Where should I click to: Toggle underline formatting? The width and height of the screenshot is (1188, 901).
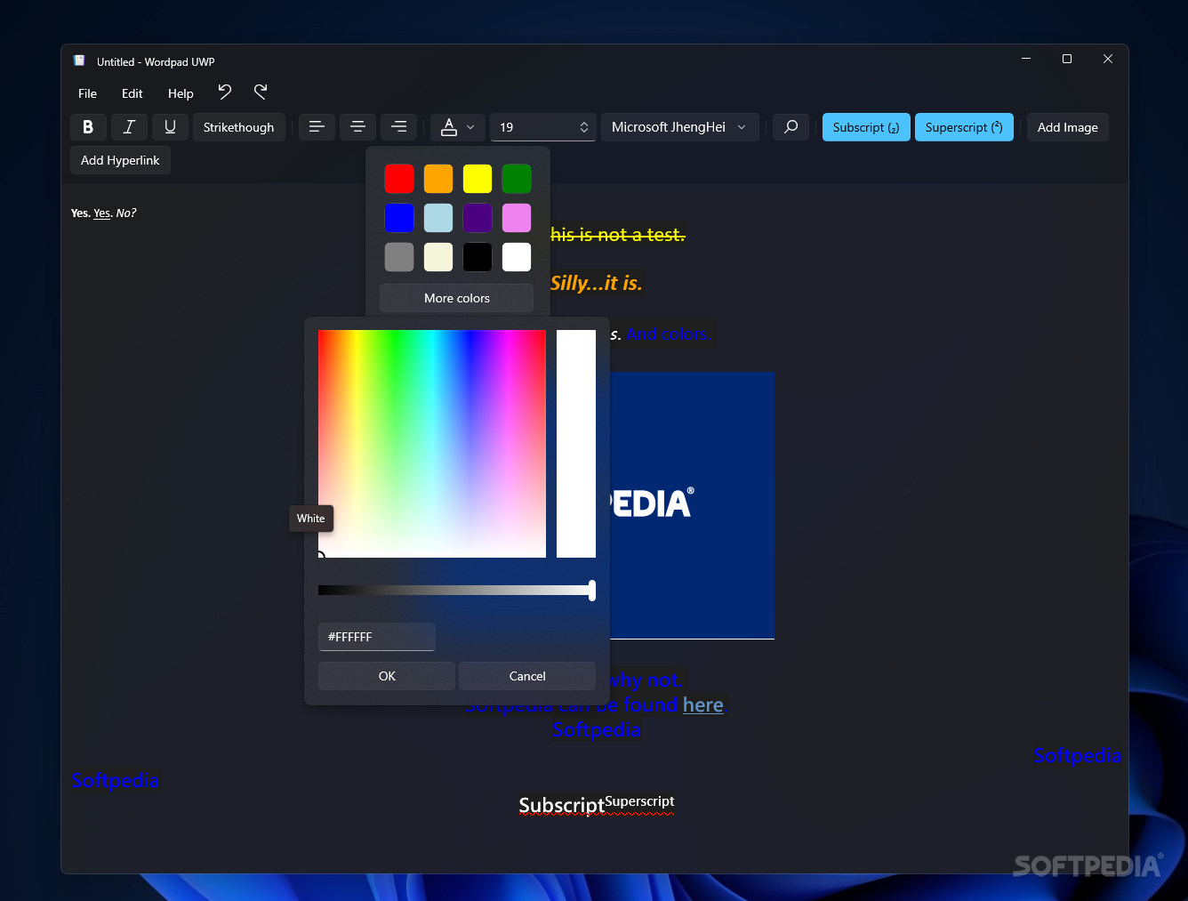[x=170, y=127]
